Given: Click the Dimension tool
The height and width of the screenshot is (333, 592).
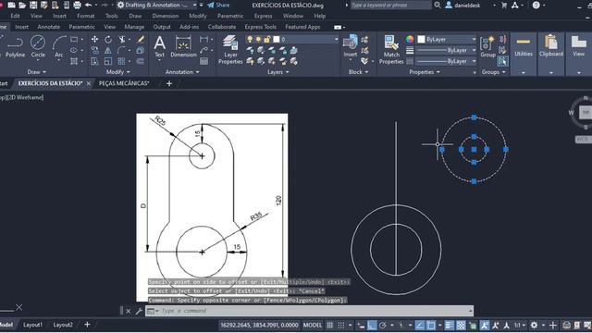Looking at the screenshot, I should coord(183,46).
